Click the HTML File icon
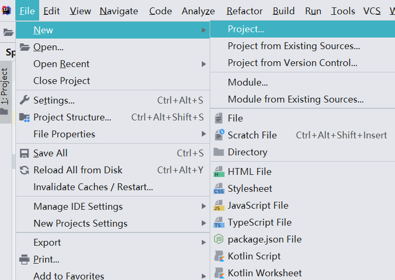The image size is (395, 280). point(219,172)
